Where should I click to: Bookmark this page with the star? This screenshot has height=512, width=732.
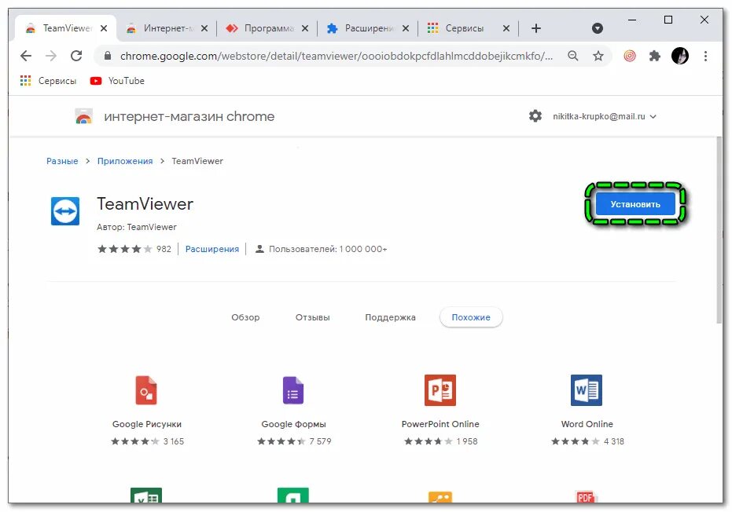click(x=598, y=56)
